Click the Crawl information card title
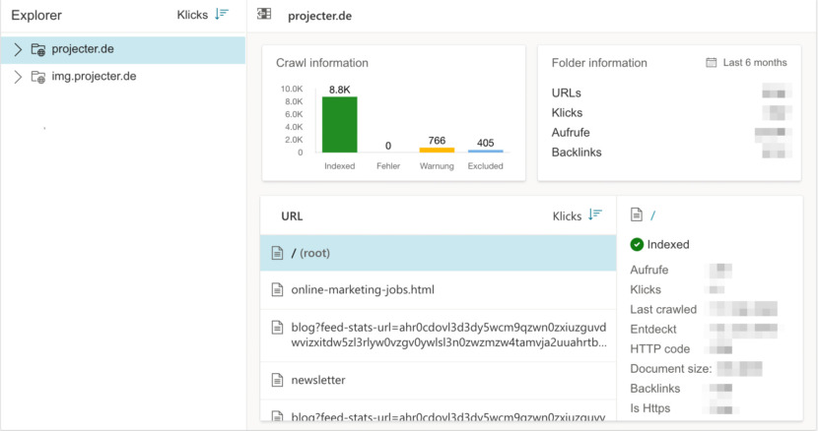The width and height of the screenshot is (818, 431). [x=322, y=63]
